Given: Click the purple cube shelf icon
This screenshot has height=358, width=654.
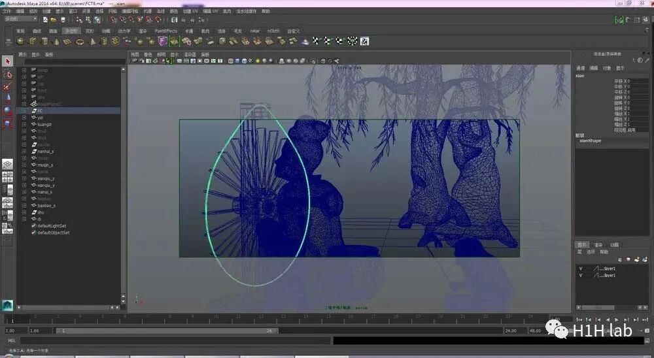Looking at the screenshot, I should [x=162, y=41].
